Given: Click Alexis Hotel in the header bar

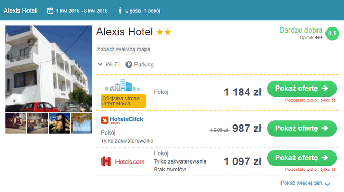Looking at the screenshot, I should click(x=20, y=11).
